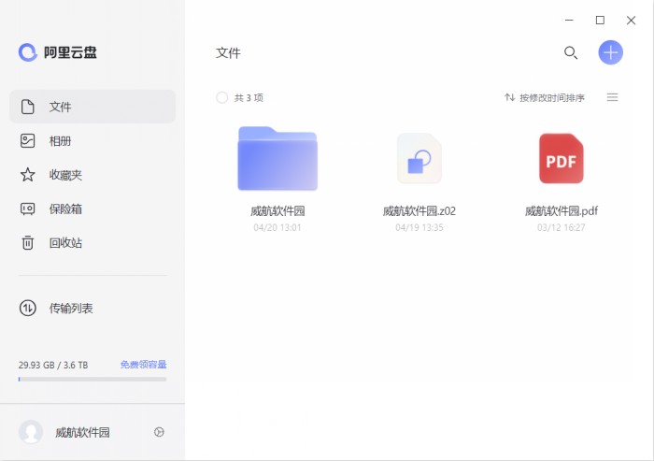Click the 威航软件园 account name
The width and height of the screenshot is (654, 461).
[x=82, y=432]
